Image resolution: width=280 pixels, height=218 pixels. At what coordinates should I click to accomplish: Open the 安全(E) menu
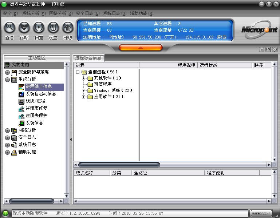10,13
